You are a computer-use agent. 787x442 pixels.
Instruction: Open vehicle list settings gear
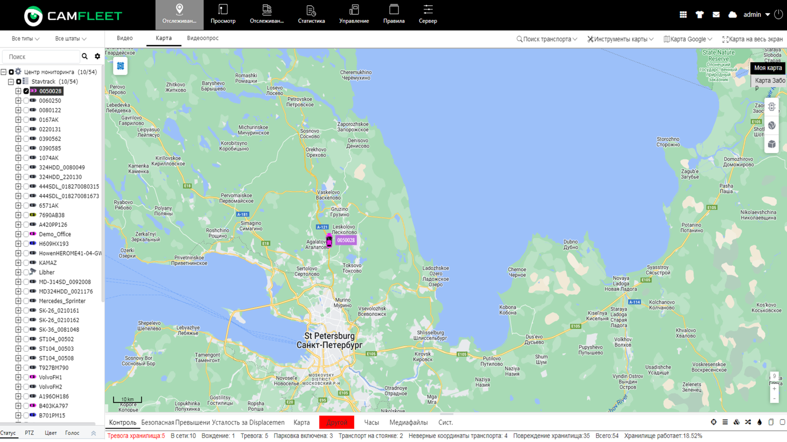click(x=97, y=57)
